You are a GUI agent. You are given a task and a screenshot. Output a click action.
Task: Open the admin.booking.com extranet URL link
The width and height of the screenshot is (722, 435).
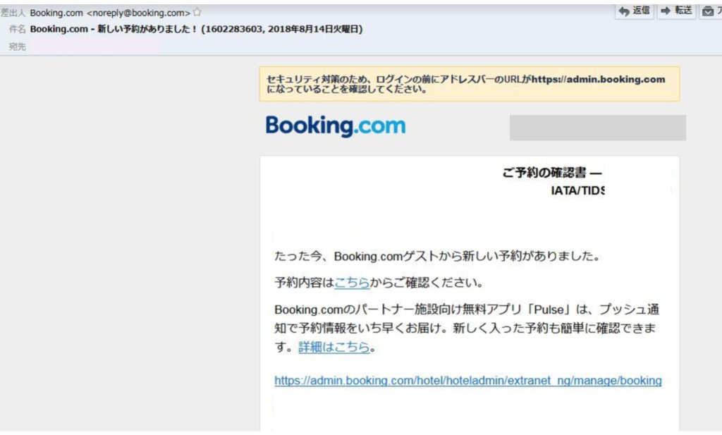tap(467, 381)
